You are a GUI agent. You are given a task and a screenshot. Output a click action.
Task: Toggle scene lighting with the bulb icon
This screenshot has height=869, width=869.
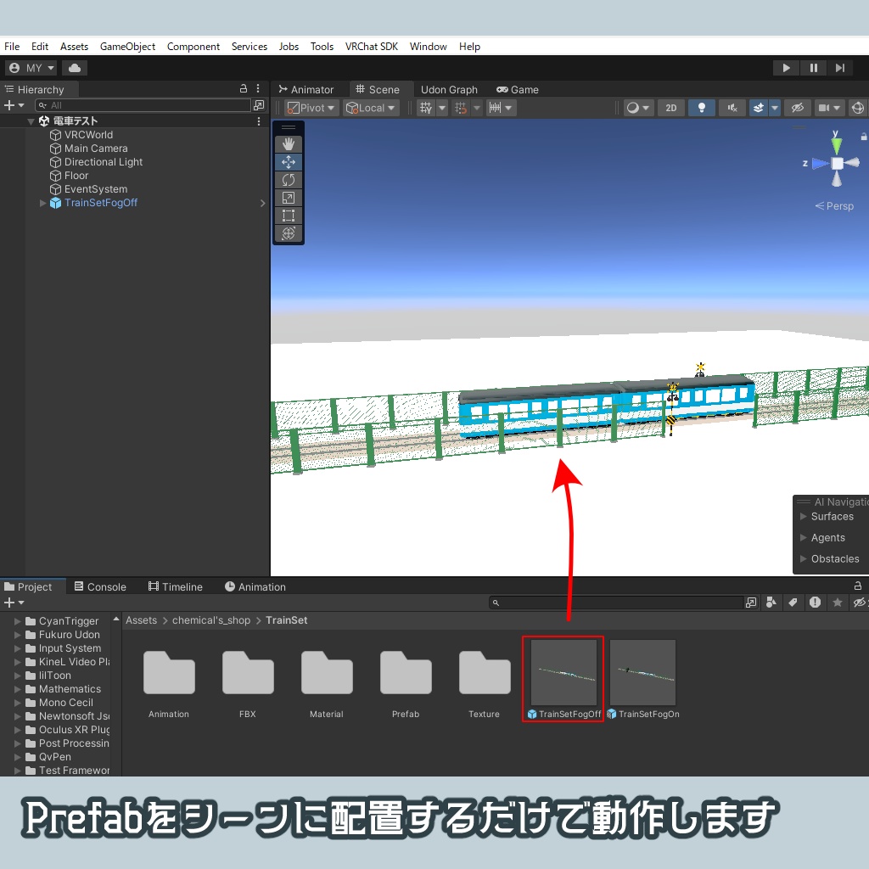point(701,107)
